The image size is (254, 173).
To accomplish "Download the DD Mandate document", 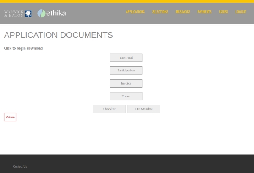I will tap(144, 109).
